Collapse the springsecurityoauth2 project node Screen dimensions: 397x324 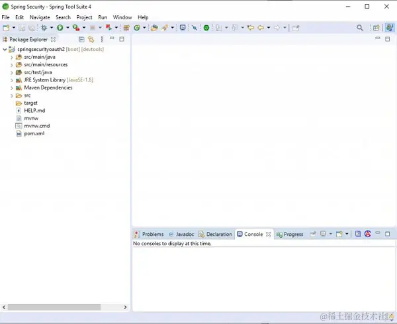(x=5, y=50)
